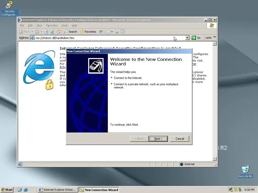This screenshot has width=258, height=193.
Task: Click the Back arrow icon in Internet Explorer
Action: tap(21, 32)
